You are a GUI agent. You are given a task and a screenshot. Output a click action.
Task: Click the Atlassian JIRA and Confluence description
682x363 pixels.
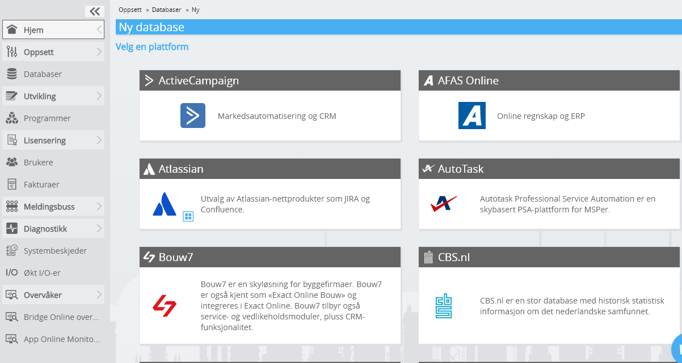(285, 204)
